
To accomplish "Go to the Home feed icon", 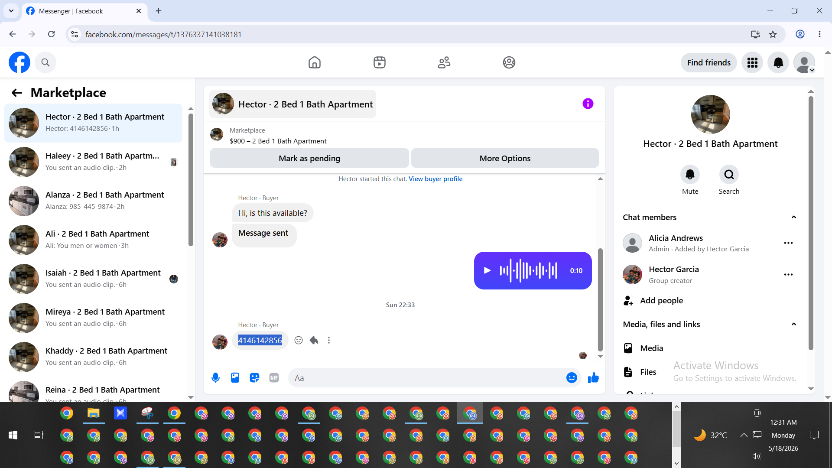I will point(315,62).
